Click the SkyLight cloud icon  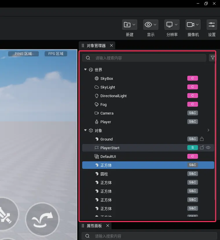tap(96, 87)
